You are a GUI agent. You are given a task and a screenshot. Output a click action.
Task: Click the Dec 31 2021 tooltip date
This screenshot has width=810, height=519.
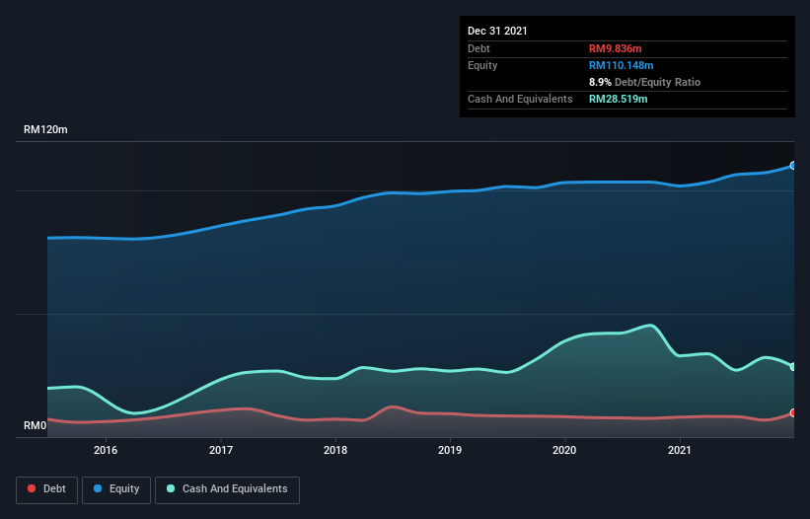coord(497,31)
